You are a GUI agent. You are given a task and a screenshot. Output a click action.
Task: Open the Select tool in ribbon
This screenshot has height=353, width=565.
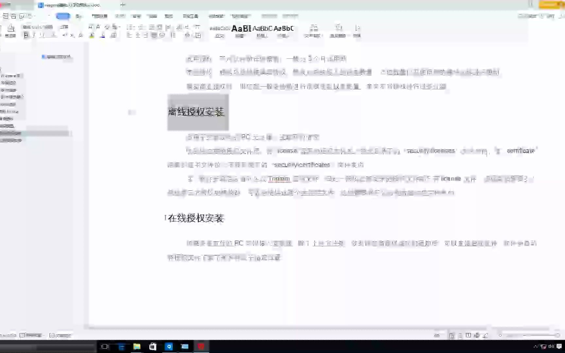(x=357, y=31)
